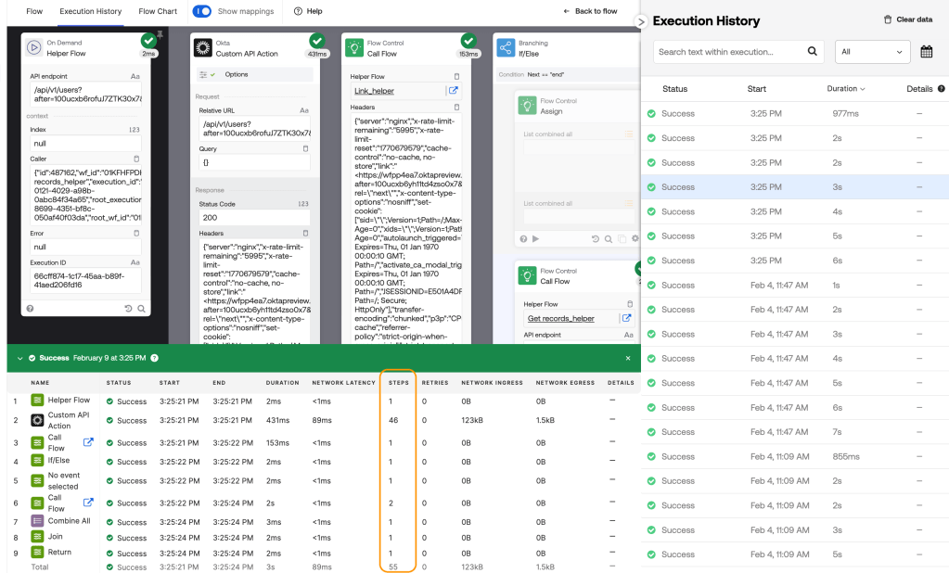
Task: Click the revert history icon on Helper Flow card
Action: (x=127, y=310)
